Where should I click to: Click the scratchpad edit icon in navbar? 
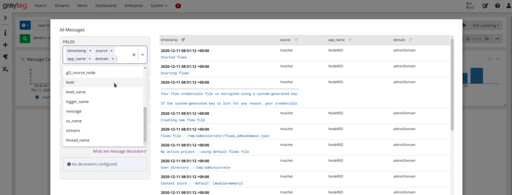pyautogui.click(x=485, y=5)
